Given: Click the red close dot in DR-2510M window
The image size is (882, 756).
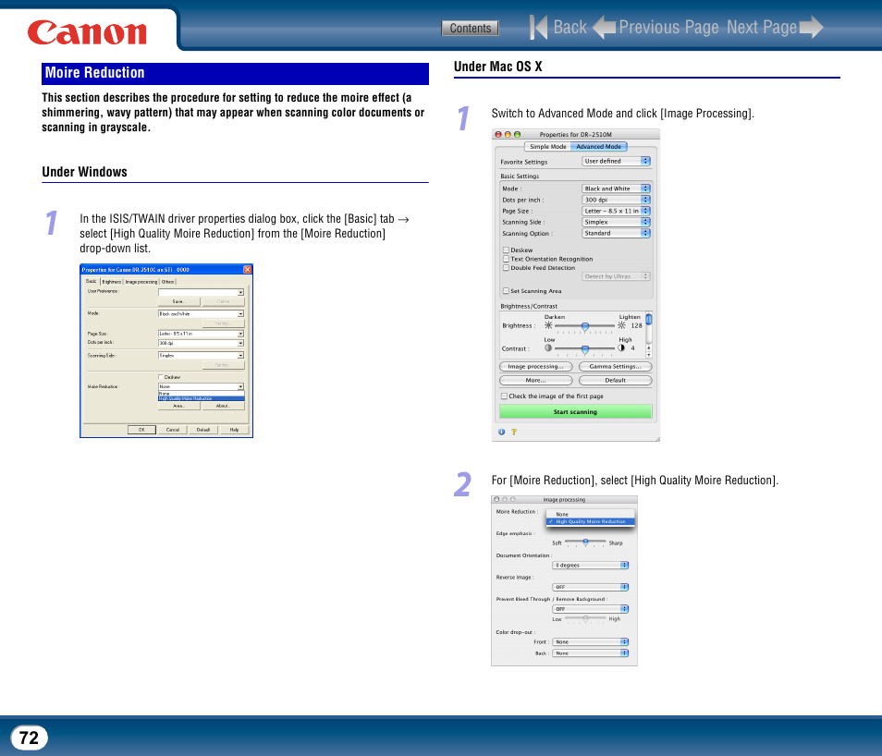Looking at the screenshot, I should [497, 134].
